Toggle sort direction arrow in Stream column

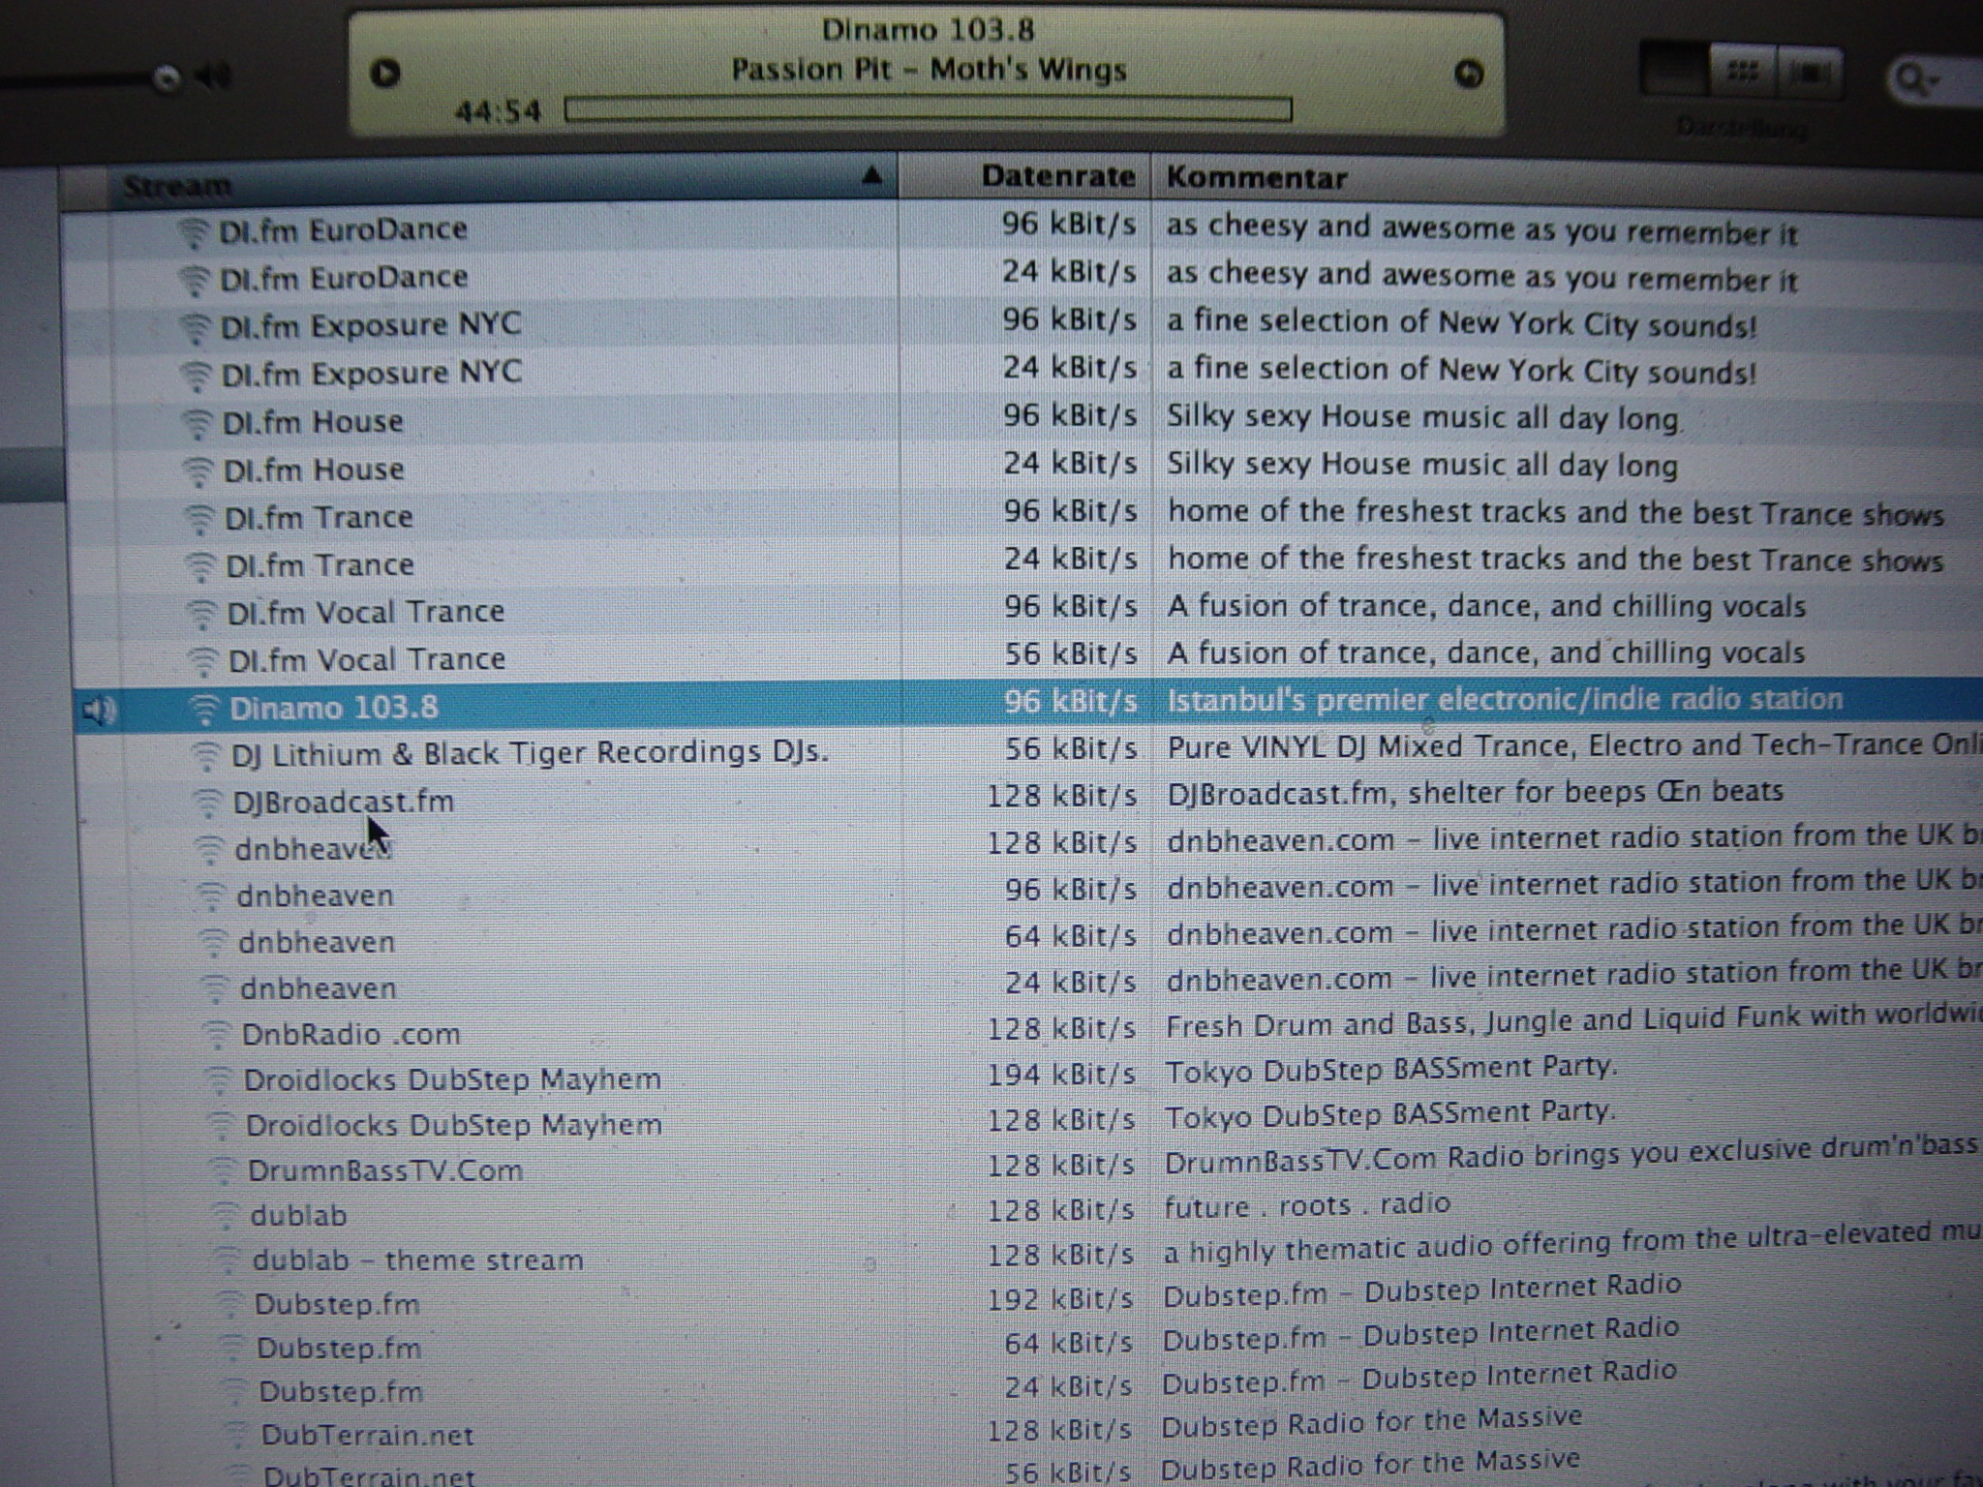coord(870,175)
